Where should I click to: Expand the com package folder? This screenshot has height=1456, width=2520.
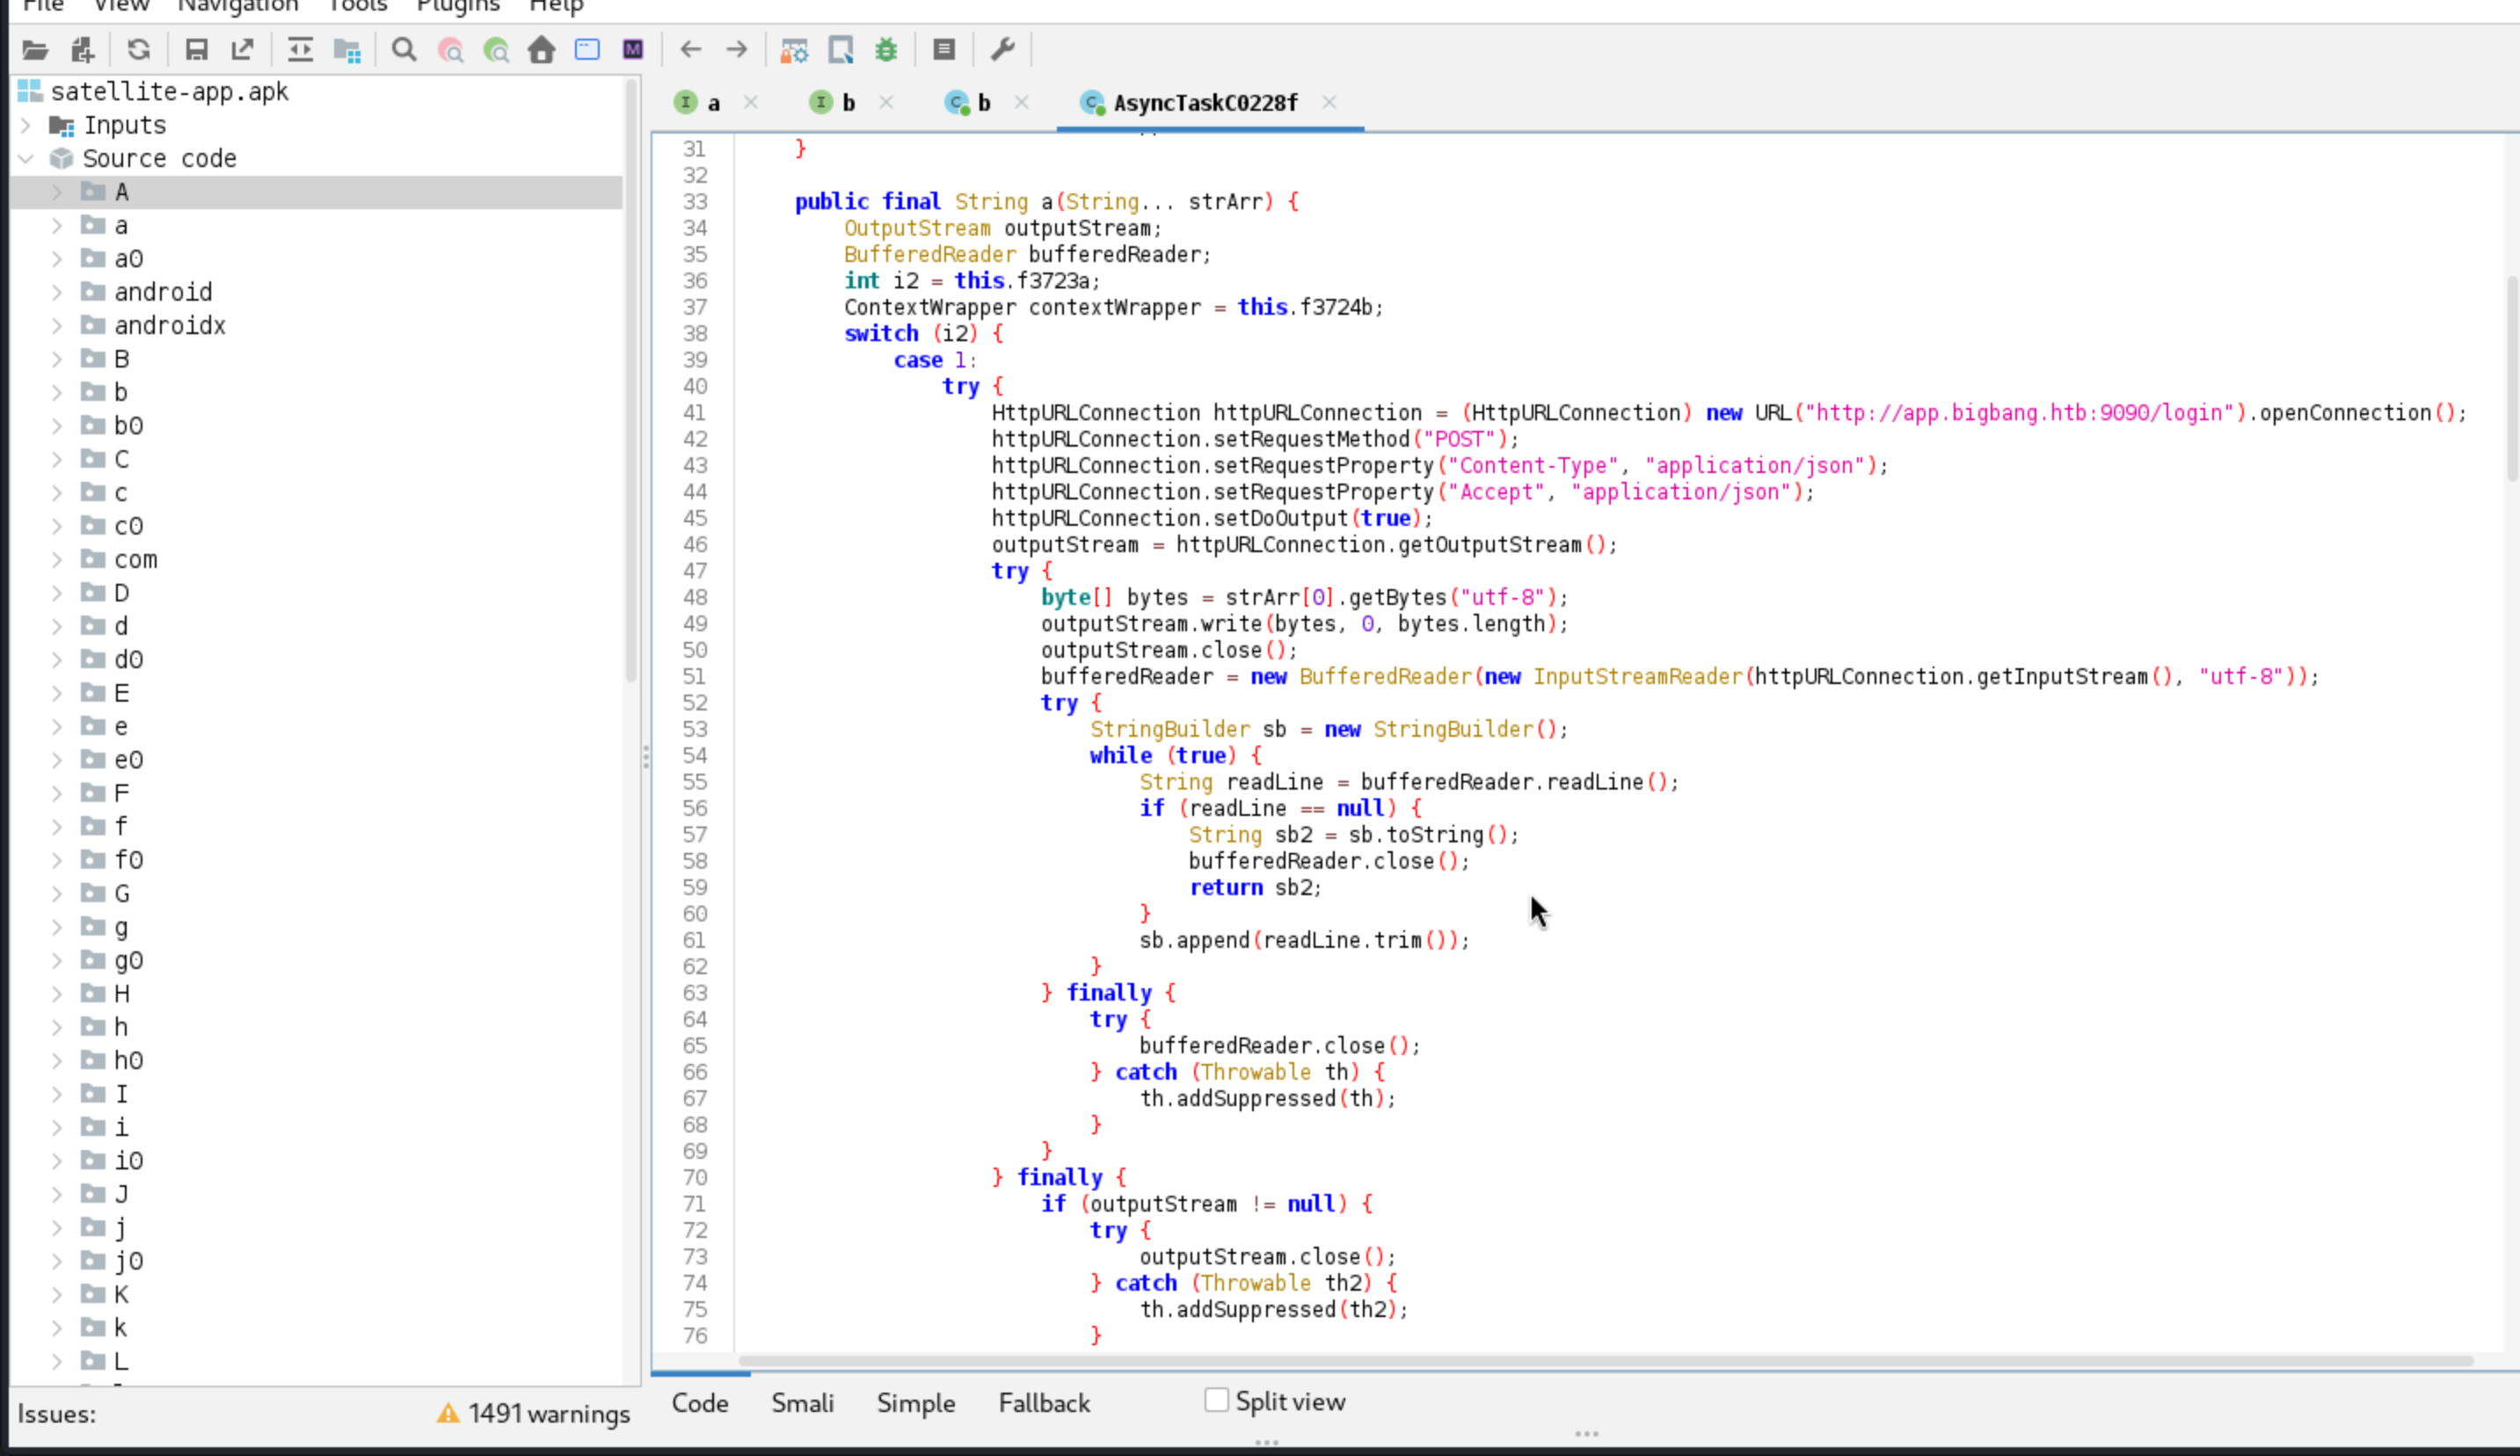click(57, 560)
